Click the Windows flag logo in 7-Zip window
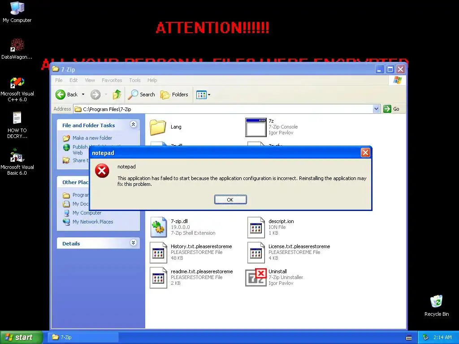Screen dimensions: 459x344 coord(398,80)
